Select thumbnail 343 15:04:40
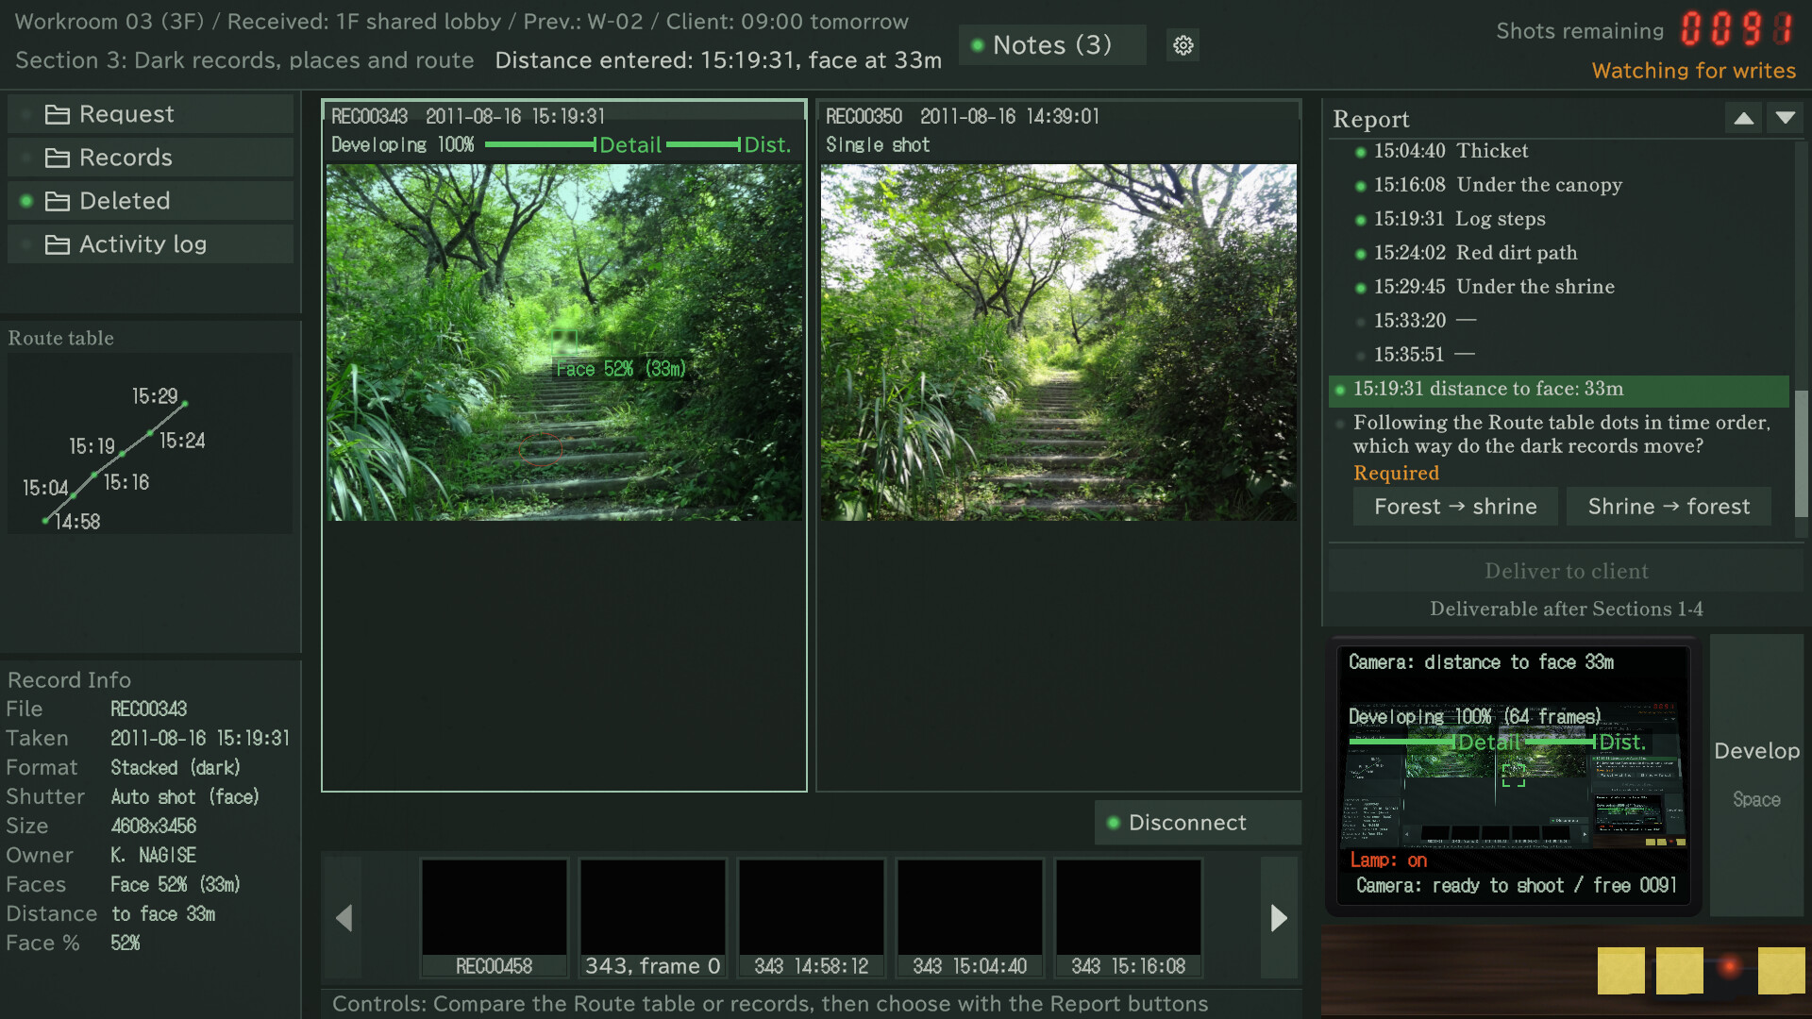The height and width of the screenshot is (1019, 1812). point(969,918)
